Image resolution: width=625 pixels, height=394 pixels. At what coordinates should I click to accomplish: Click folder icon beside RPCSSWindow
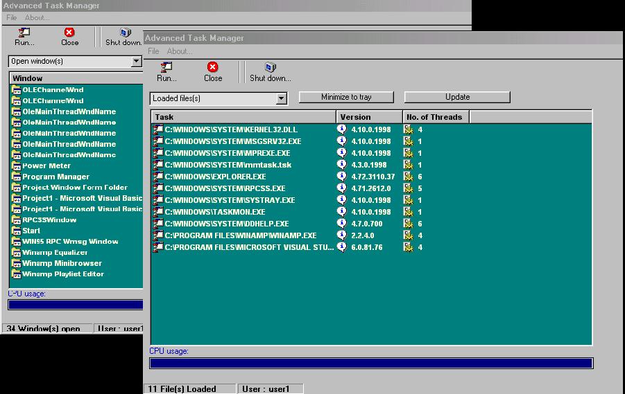(x=17, y=220)
